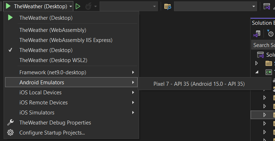The image size is (275, 141).
Task: Select Pixel 7 - API 35 emulator
Action: coord(205,84)
